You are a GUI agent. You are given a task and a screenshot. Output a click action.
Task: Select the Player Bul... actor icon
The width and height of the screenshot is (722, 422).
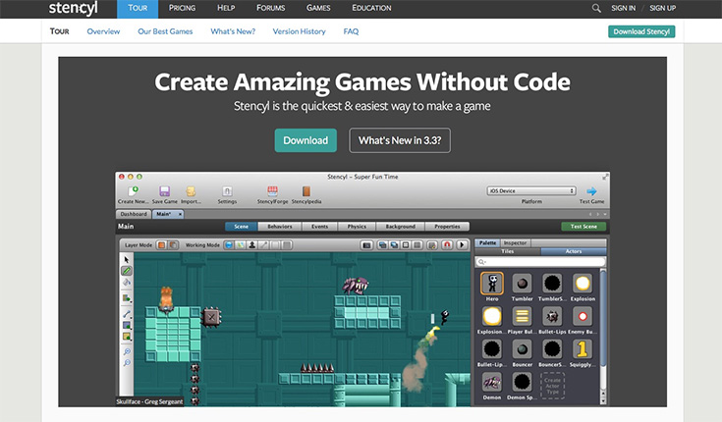click(522, 317)
